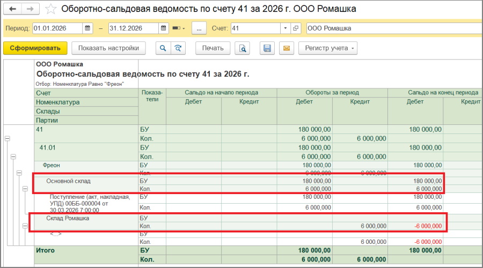Screen dimensions: 483x268
Task: Add report to favorites with star icon
Action: [50, 9]
